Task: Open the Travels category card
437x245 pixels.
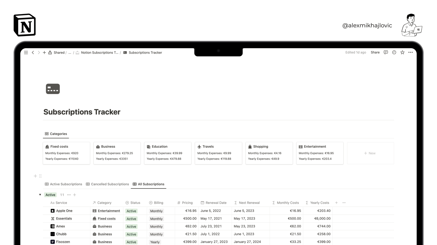Action: point(218,153)
